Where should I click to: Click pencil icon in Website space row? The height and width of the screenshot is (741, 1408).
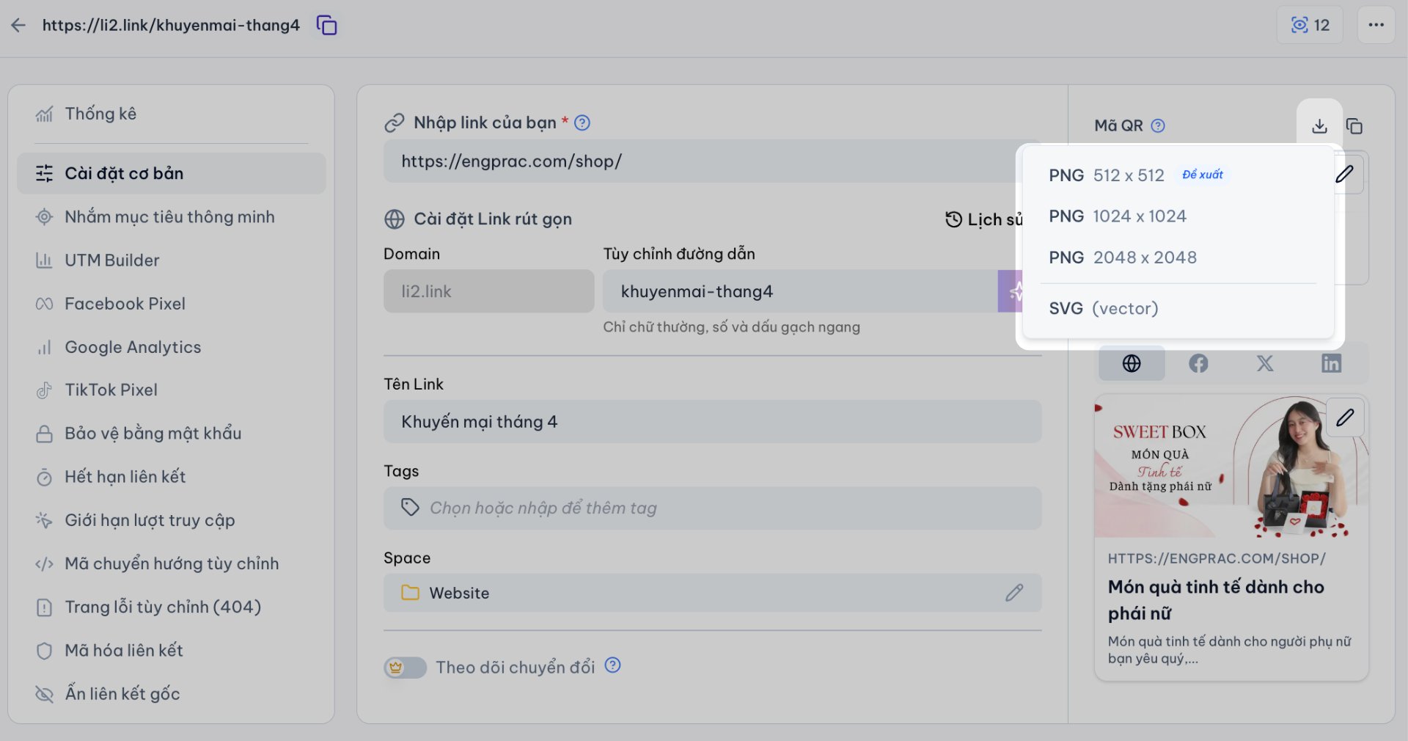(1014, 593)
